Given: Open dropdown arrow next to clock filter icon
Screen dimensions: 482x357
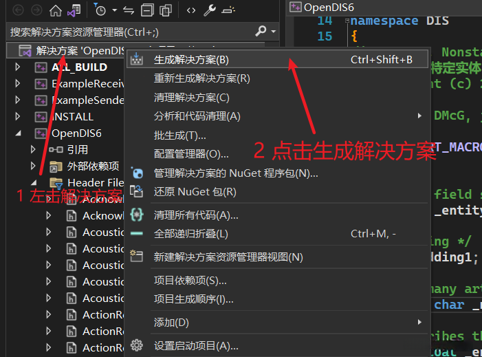Looking at the screenshot, I should pos(115,10).
